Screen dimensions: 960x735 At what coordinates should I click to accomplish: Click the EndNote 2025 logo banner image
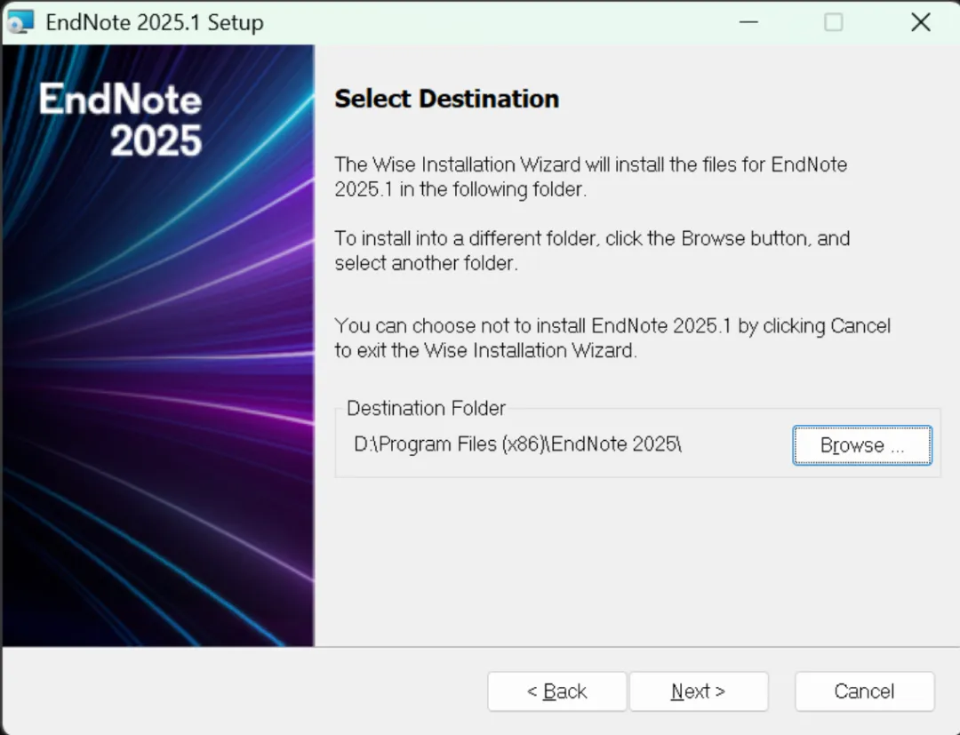[x=158, y=345]
